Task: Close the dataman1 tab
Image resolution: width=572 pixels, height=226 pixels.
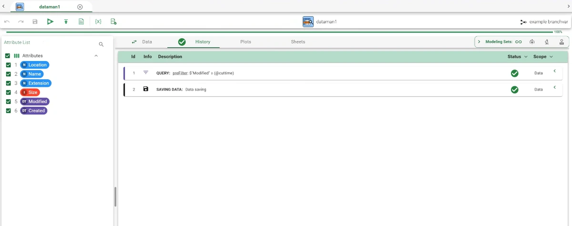Action: (x=80, y=7)
